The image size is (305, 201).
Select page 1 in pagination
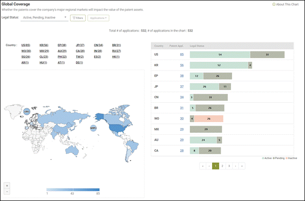215,166
